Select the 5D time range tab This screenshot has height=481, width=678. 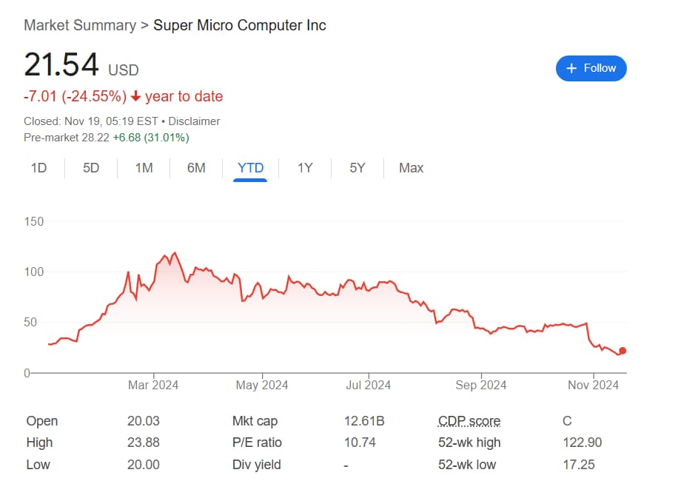click(91, 168)
